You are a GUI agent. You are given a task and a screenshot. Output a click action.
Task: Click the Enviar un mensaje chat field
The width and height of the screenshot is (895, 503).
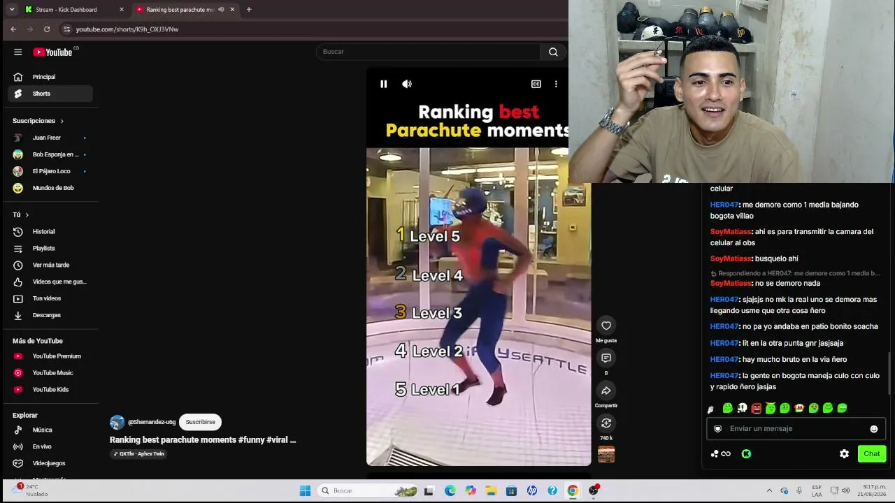tap(796, 429)
